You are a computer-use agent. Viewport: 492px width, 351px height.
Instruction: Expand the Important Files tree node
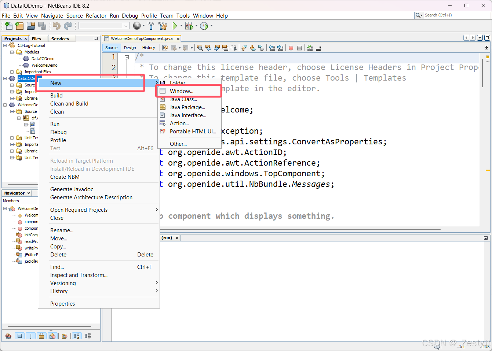pos(12,71)
